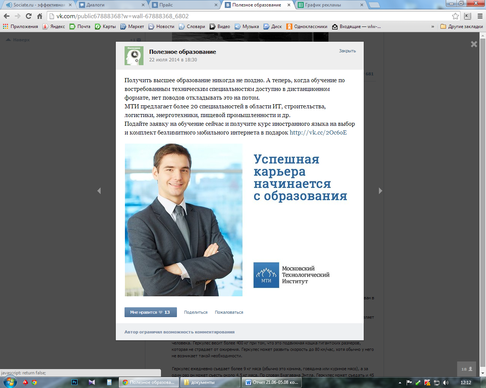Click the Полезное образование group avatar
This screenshot has width=486, height=388.
(x=134, y=56)
